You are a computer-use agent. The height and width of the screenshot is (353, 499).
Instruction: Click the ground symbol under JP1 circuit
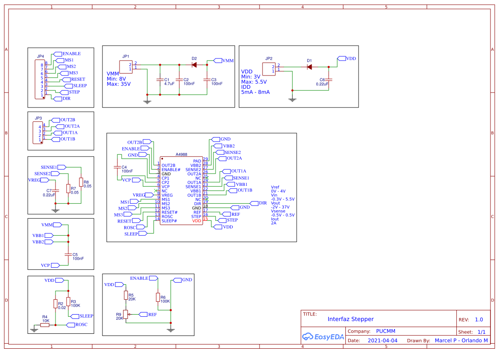(147, 101)
